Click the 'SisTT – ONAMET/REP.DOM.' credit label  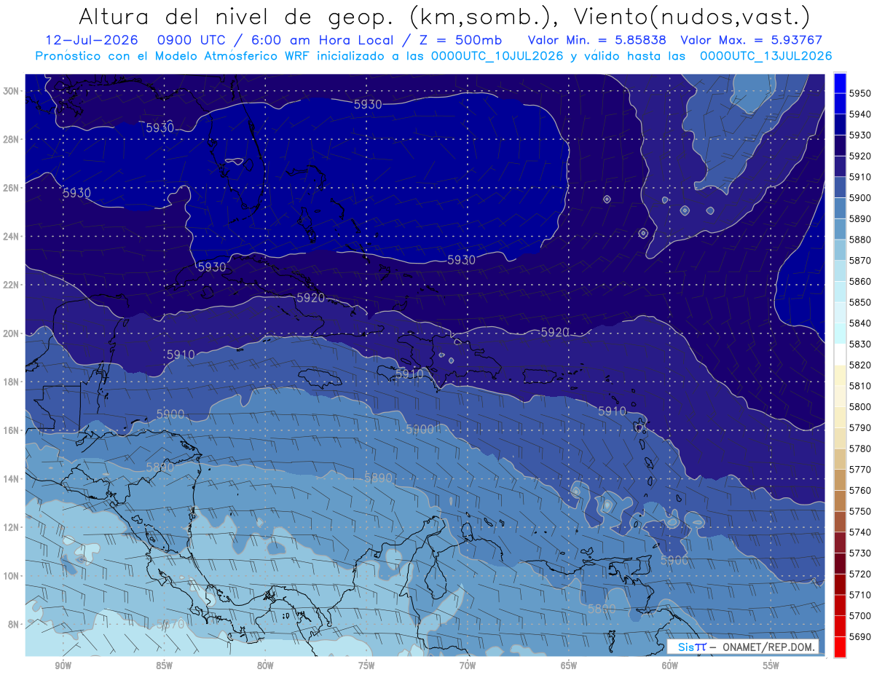(x=742, y=647)
